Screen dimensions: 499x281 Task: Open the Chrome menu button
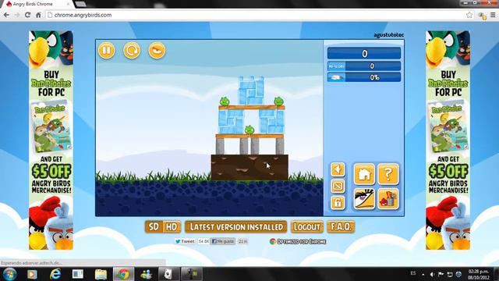(493, 15)
